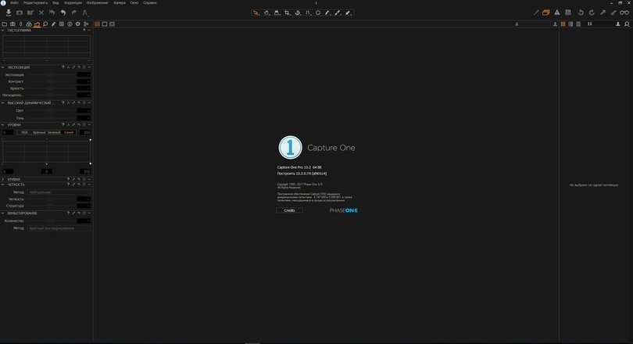Click the letter A annotation toolbar icon
The height and width of the screenshot is (344, 633).
(x=85, y=13)
